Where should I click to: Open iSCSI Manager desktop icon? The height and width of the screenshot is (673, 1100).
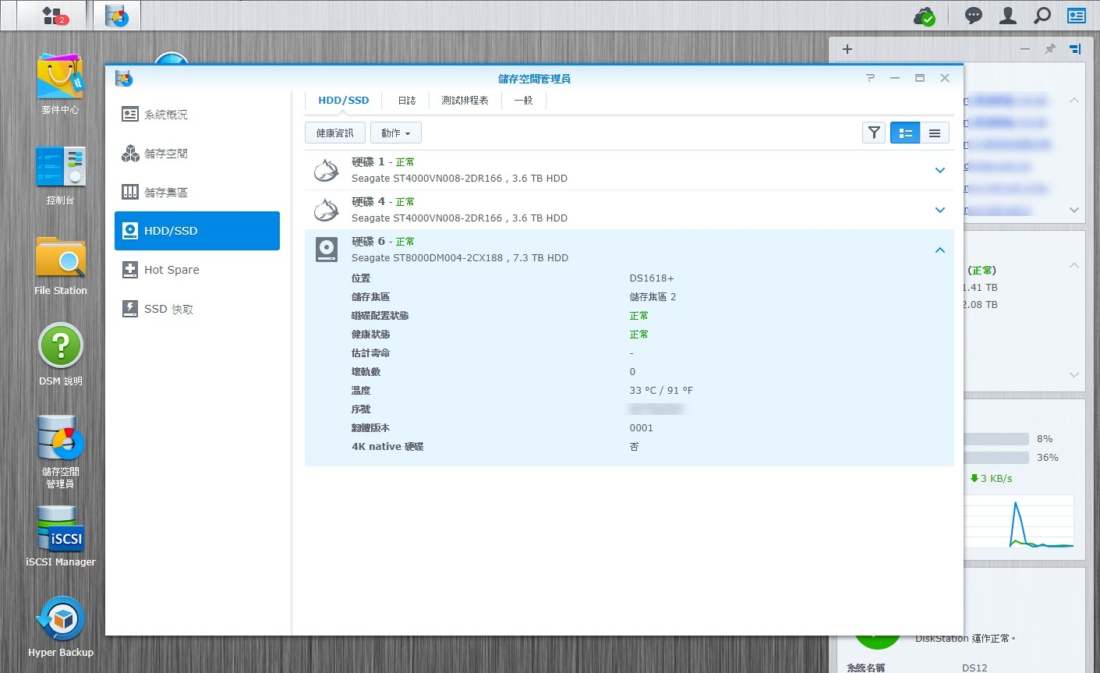[60, 537]
